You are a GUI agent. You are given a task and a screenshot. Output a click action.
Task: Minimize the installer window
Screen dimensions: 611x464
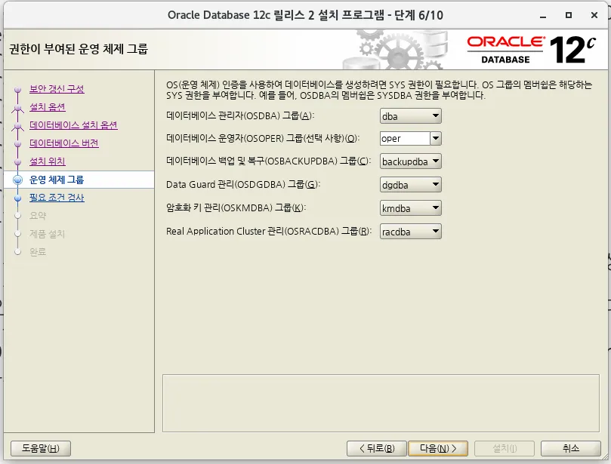coord(543,15)
